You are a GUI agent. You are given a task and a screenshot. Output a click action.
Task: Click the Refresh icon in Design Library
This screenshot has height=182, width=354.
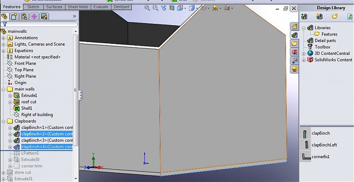click(x=350, y=16)
